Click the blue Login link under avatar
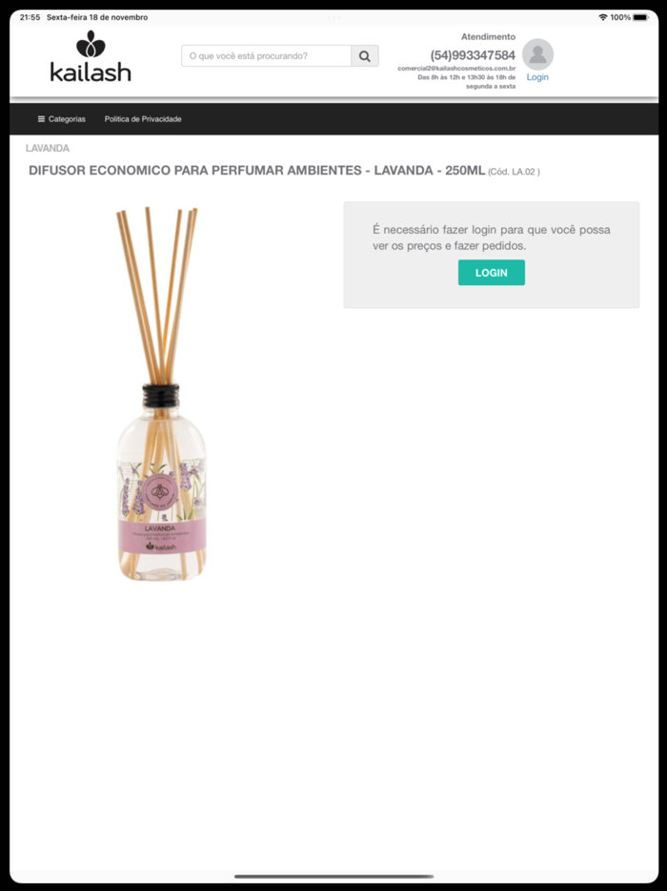 click(537, 77)
